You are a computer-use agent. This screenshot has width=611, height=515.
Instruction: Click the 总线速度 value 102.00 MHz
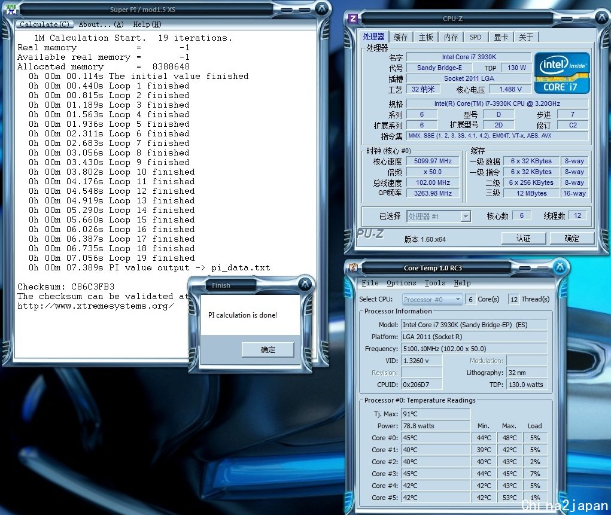(x=433, y=182)
